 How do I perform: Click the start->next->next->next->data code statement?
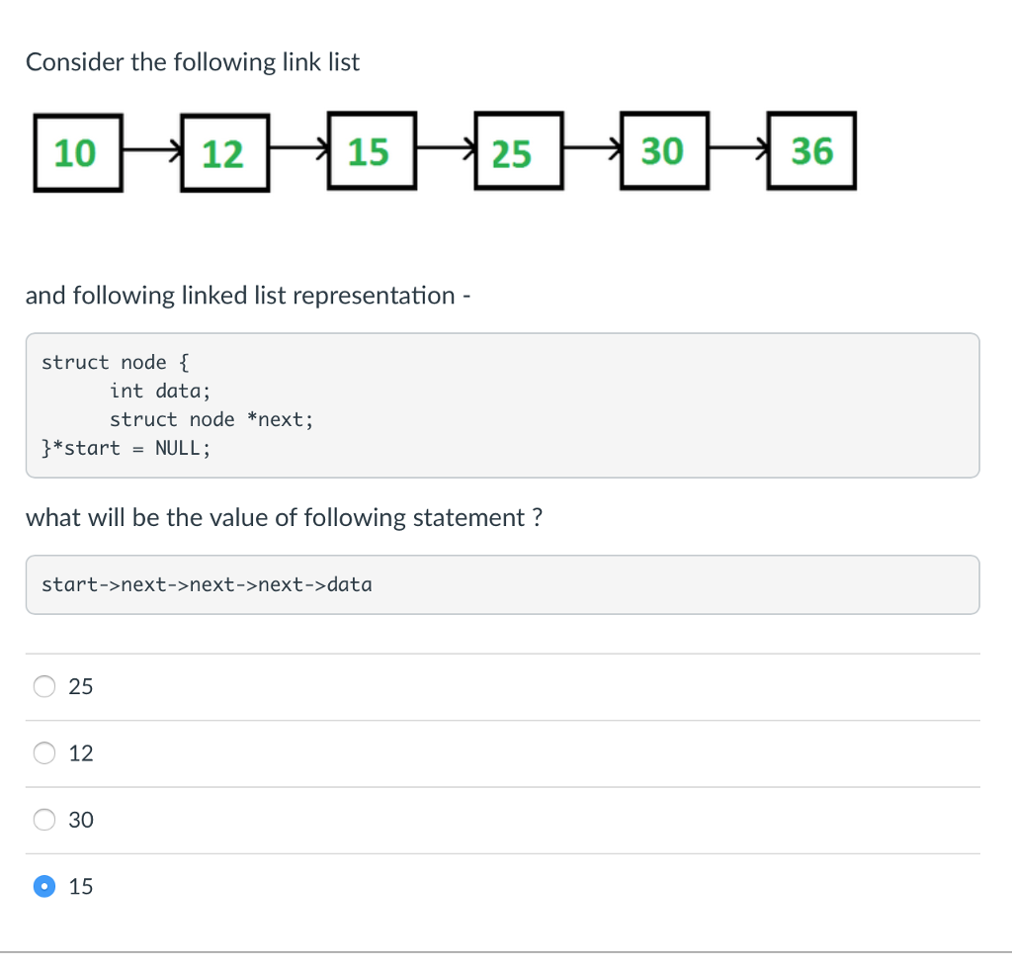coord(207,585)
